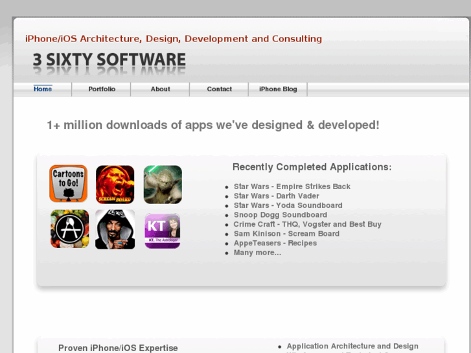Click the 3 Sixty Software logo

click(x=109, y=61)
